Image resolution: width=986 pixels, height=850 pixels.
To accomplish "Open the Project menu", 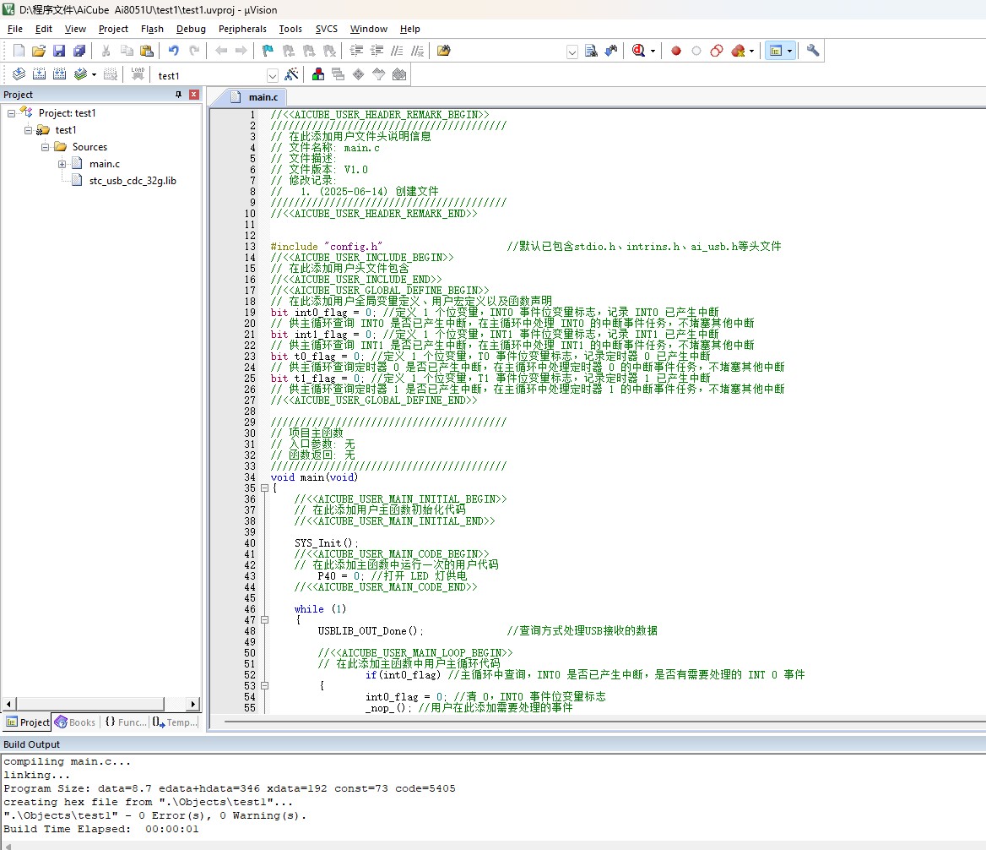I will point(113,29).
